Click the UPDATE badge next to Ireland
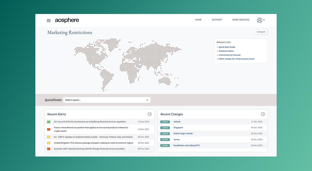The image size is (312, 171). pyautogui.click(x=165, y=122)
